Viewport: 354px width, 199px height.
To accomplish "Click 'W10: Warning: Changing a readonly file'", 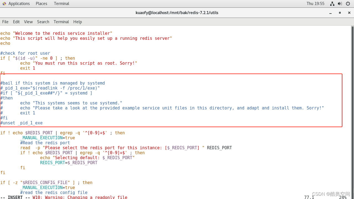I will click(x=80, y=197).
